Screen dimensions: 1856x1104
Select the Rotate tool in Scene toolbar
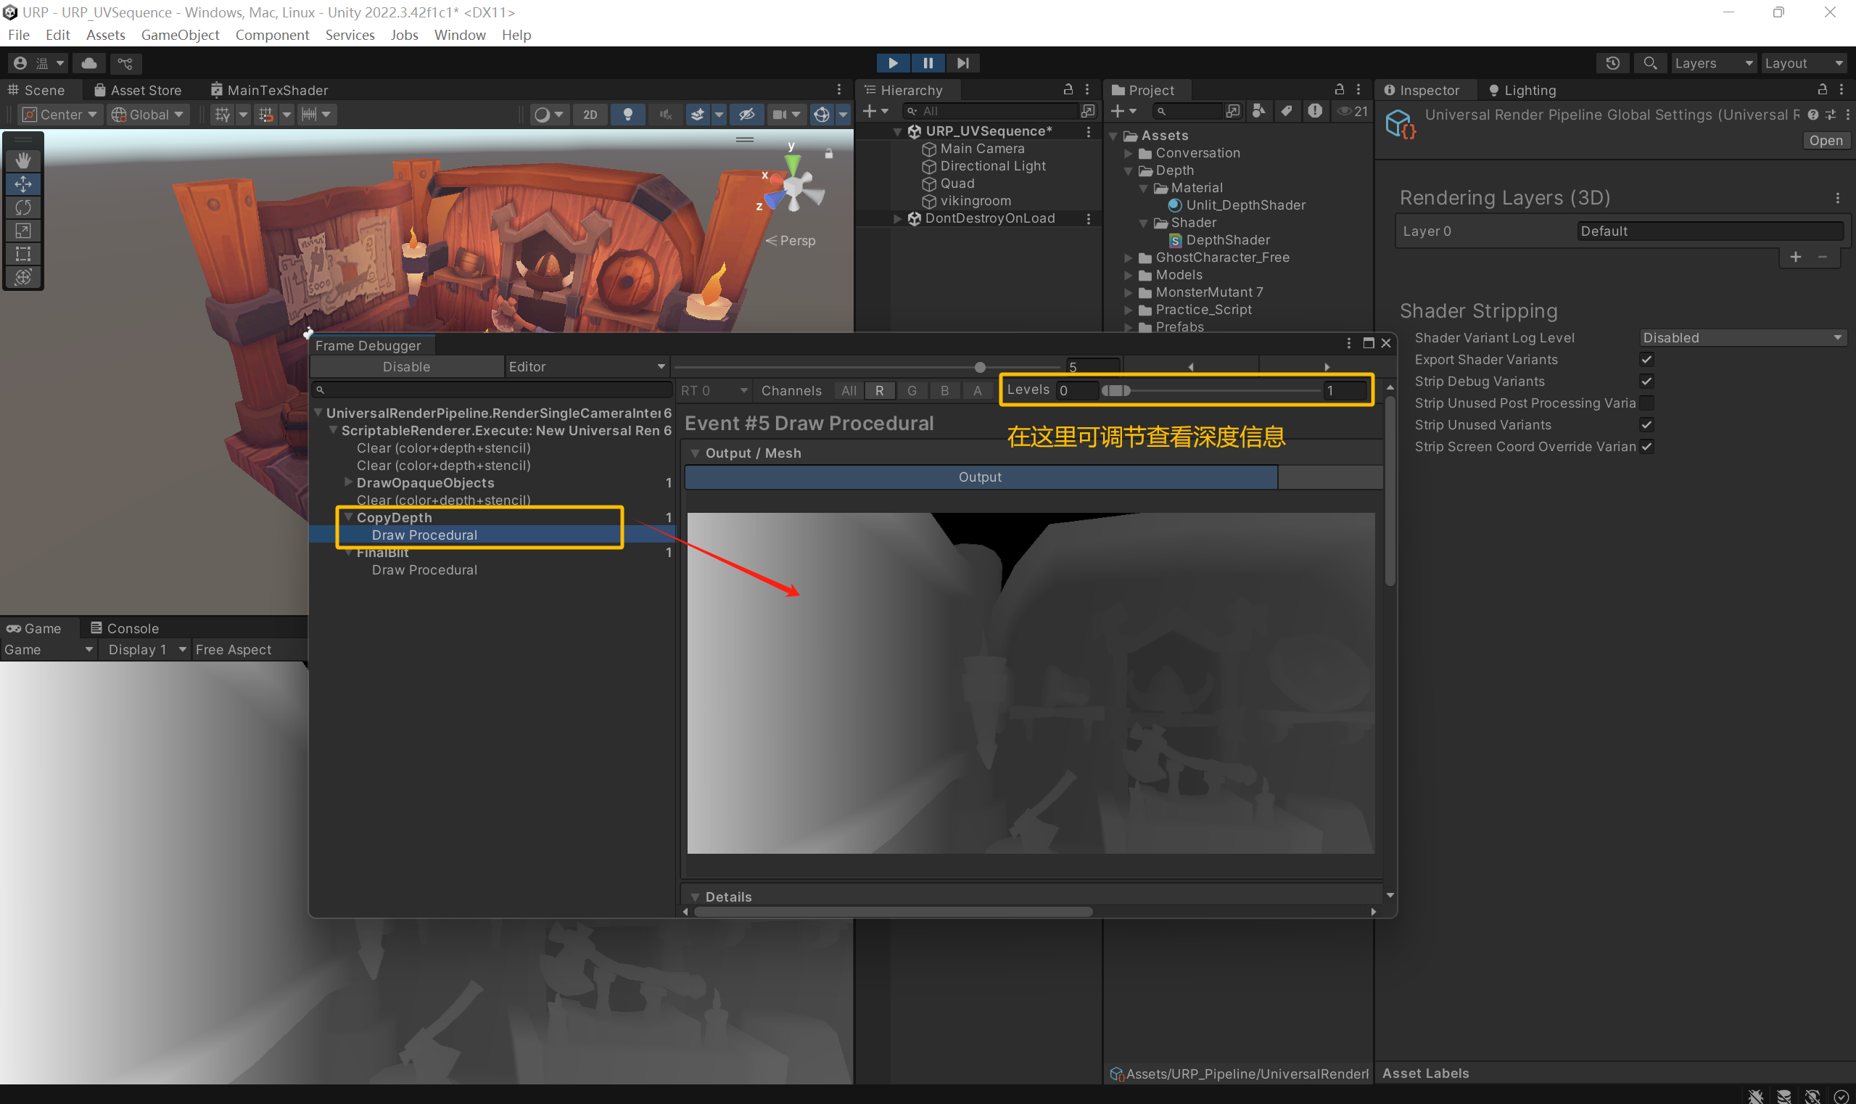[23, 207]
